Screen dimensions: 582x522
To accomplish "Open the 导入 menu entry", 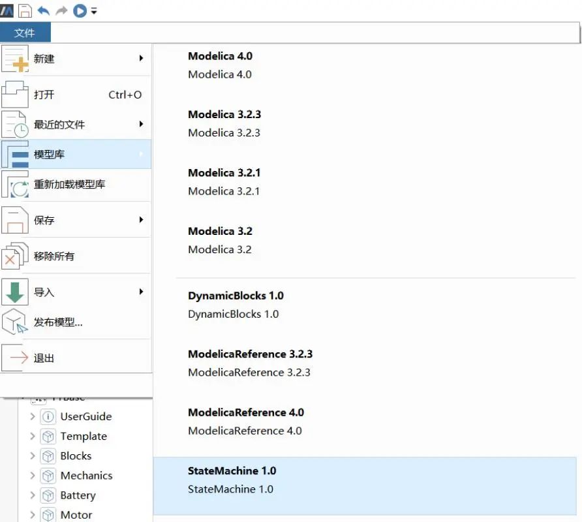I will coord(76,292).
